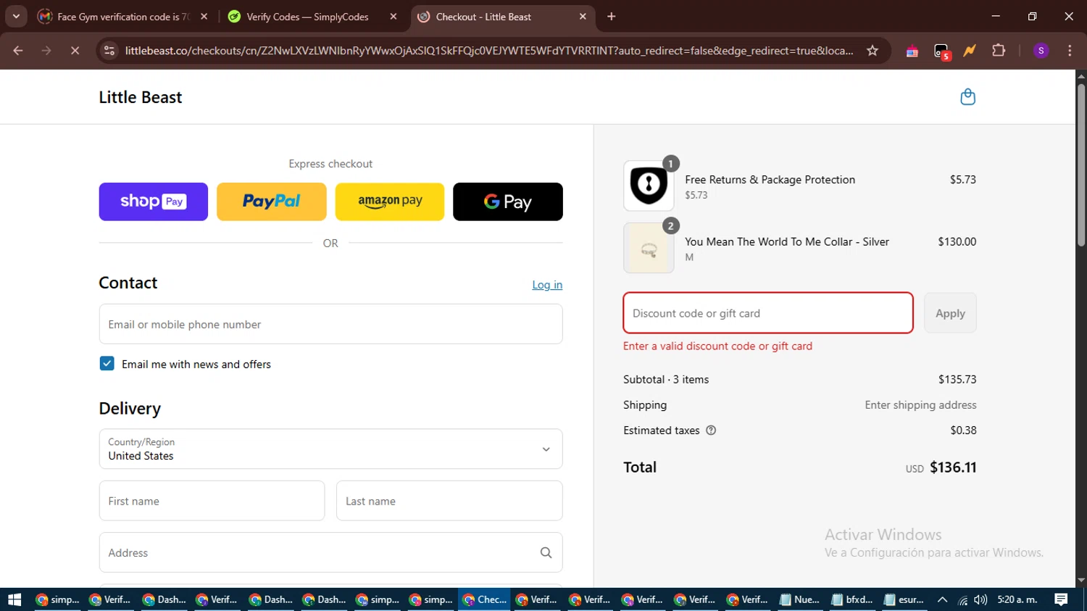Click the scrollbar down arrow
This screenshot has height=611, width=1087.
click(x=1081, y=581)
